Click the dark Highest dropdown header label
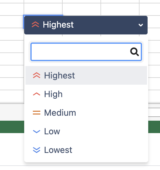Viewport: 160px width, 170px height. 58,25
